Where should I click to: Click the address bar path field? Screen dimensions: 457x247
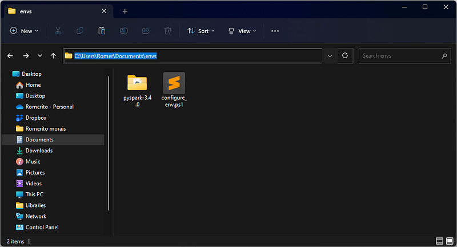pos(193,56)
